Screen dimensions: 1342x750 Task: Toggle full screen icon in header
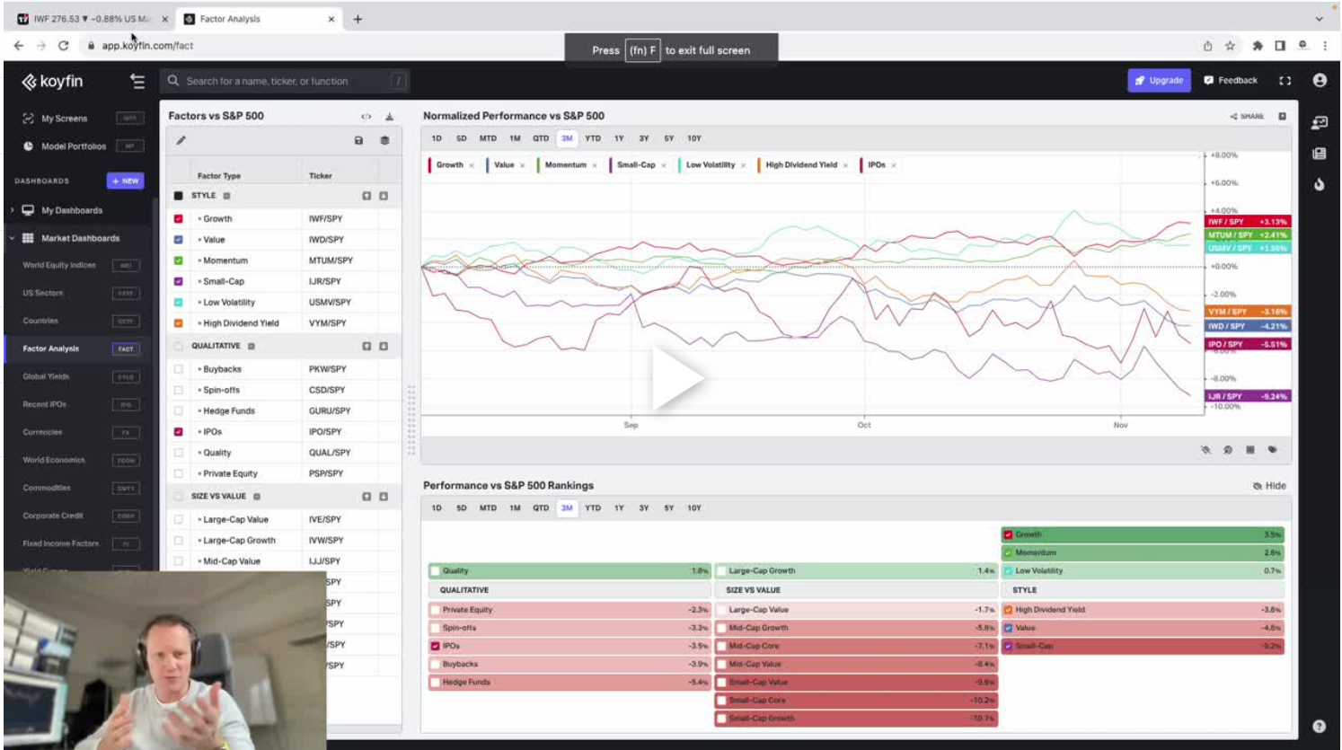pyautogui.click(x=1285, y=81)
